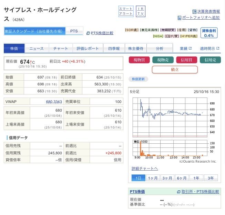The image size is (225, 215).
Task: Open the 分析 tab
Action: (x=160, y=49)
